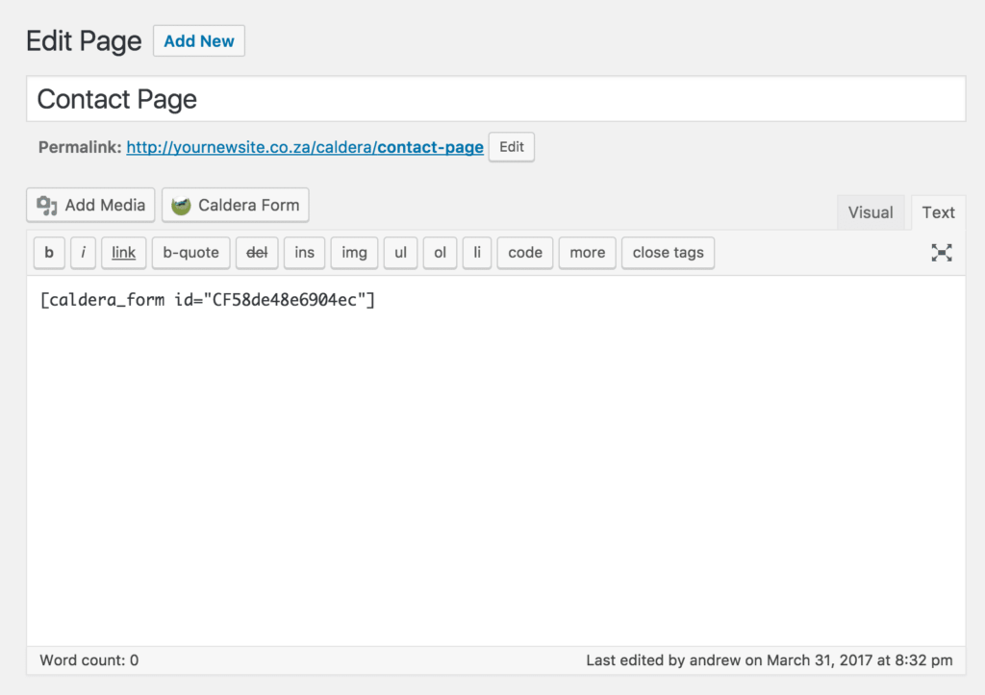This screenshot has height=695, width=985.
Task: Click the Add New page button
Action: pyautogui.click(x=199, y=41)
